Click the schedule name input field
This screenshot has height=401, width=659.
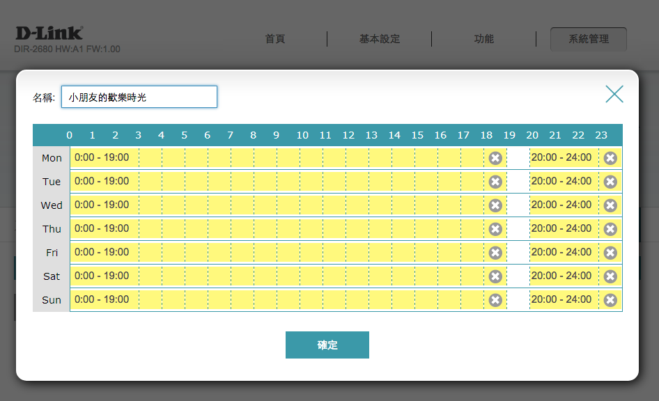[139, 97]
